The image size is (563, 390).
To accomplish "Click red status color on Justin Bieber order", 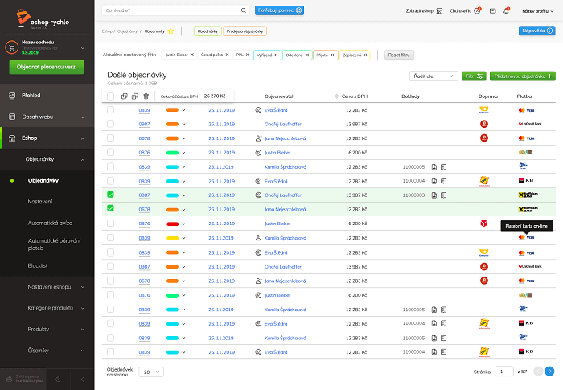I will tap(171, 224).
